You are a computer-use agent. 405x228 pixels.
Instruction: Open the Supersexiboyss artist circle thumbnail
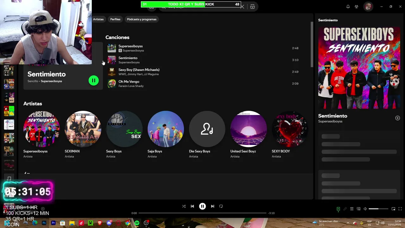(x=41, y=129)
